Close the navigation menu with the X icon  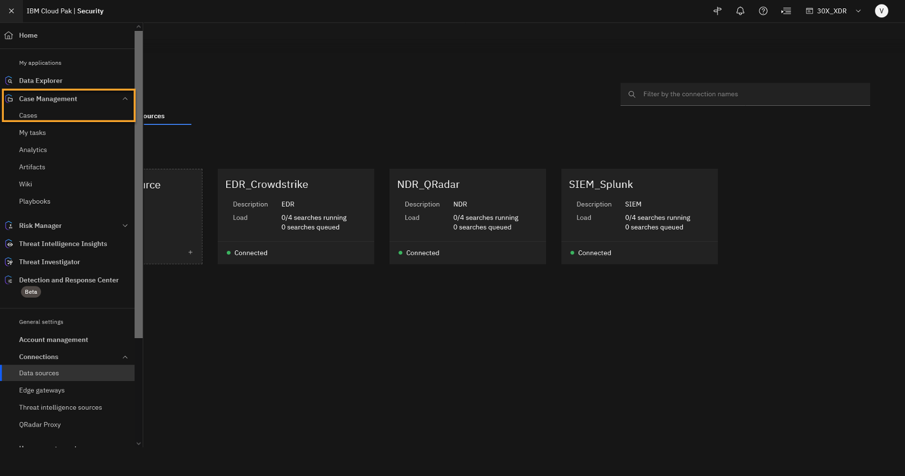[x=11, y=11]
